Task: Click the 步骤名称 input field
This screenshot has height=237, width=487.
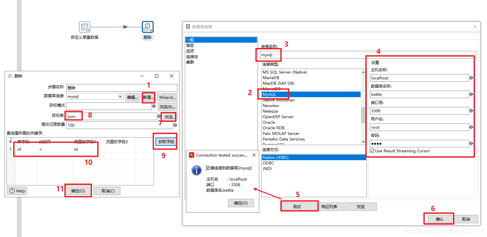Action: (122, 88)
